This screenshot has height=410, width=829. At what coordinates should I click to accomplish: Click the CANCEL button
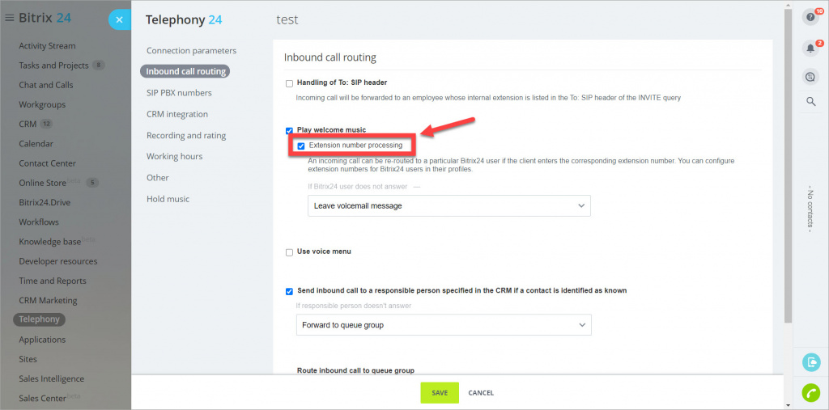pos(481,392)
